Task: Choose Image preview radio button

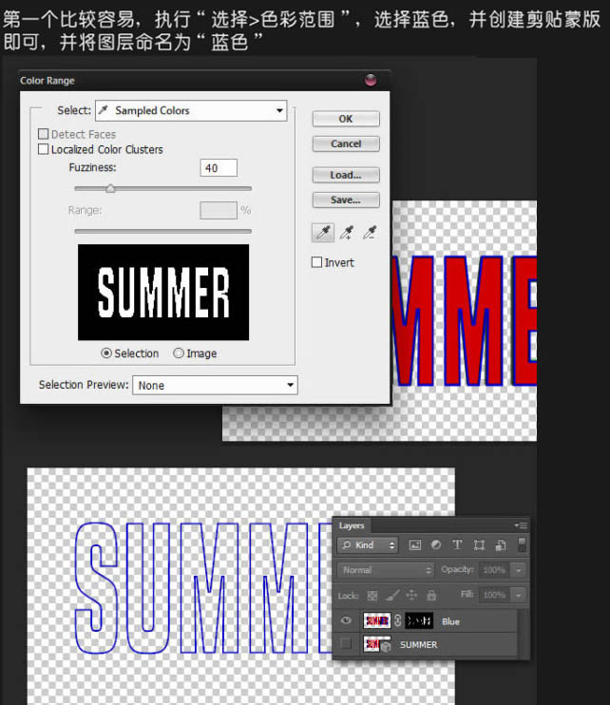Action: [x=179, y=353]
